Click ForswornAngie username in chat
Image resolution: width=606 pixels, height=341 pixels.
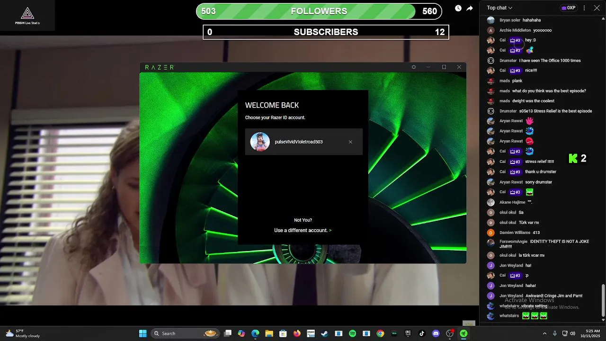513,242
